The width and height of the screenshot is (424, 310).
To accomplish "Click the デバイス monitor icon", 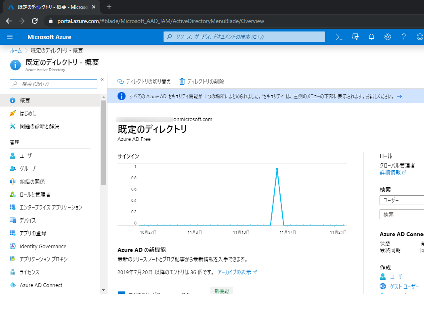I will pos(13,220).
